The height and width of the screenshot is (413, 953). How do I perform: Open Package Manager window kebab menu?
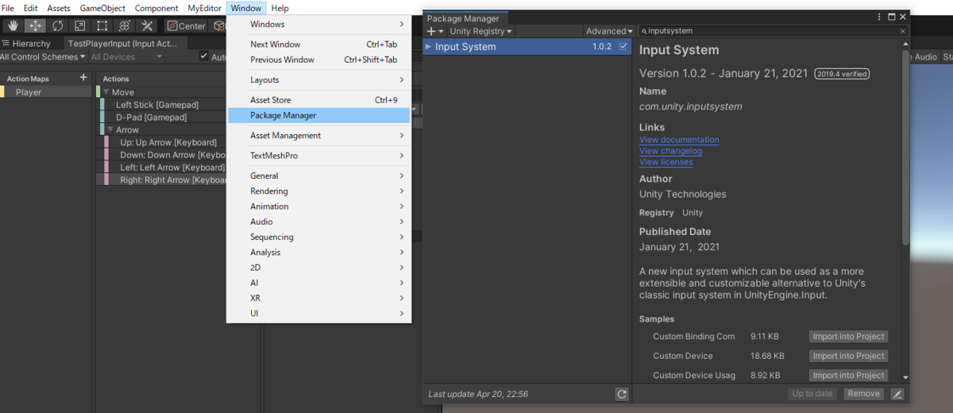point(879,17)
